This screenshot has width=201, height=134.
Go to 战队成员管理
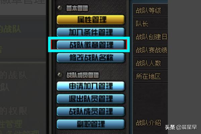(x=90, y=112)
